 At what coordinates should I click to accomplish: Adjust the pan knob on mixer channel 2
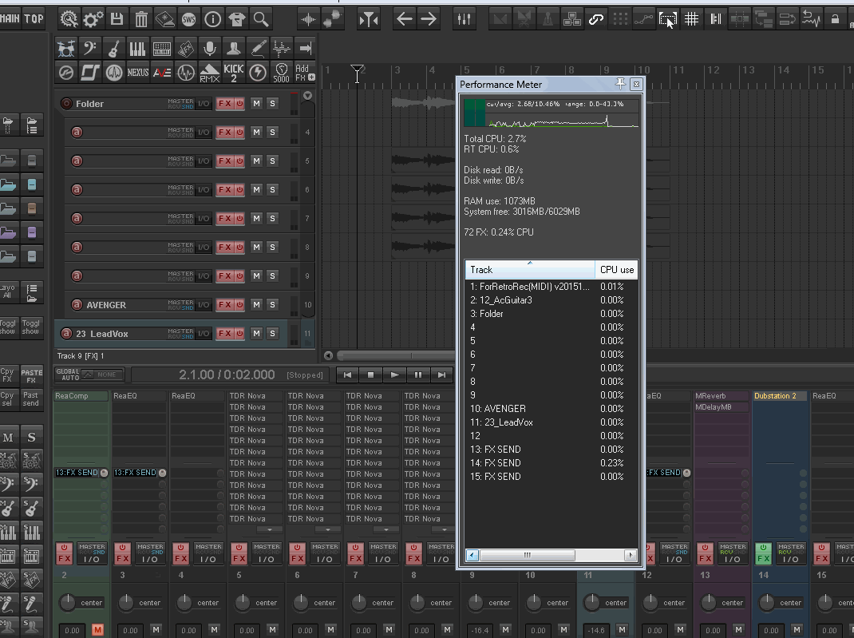(67, 603)
